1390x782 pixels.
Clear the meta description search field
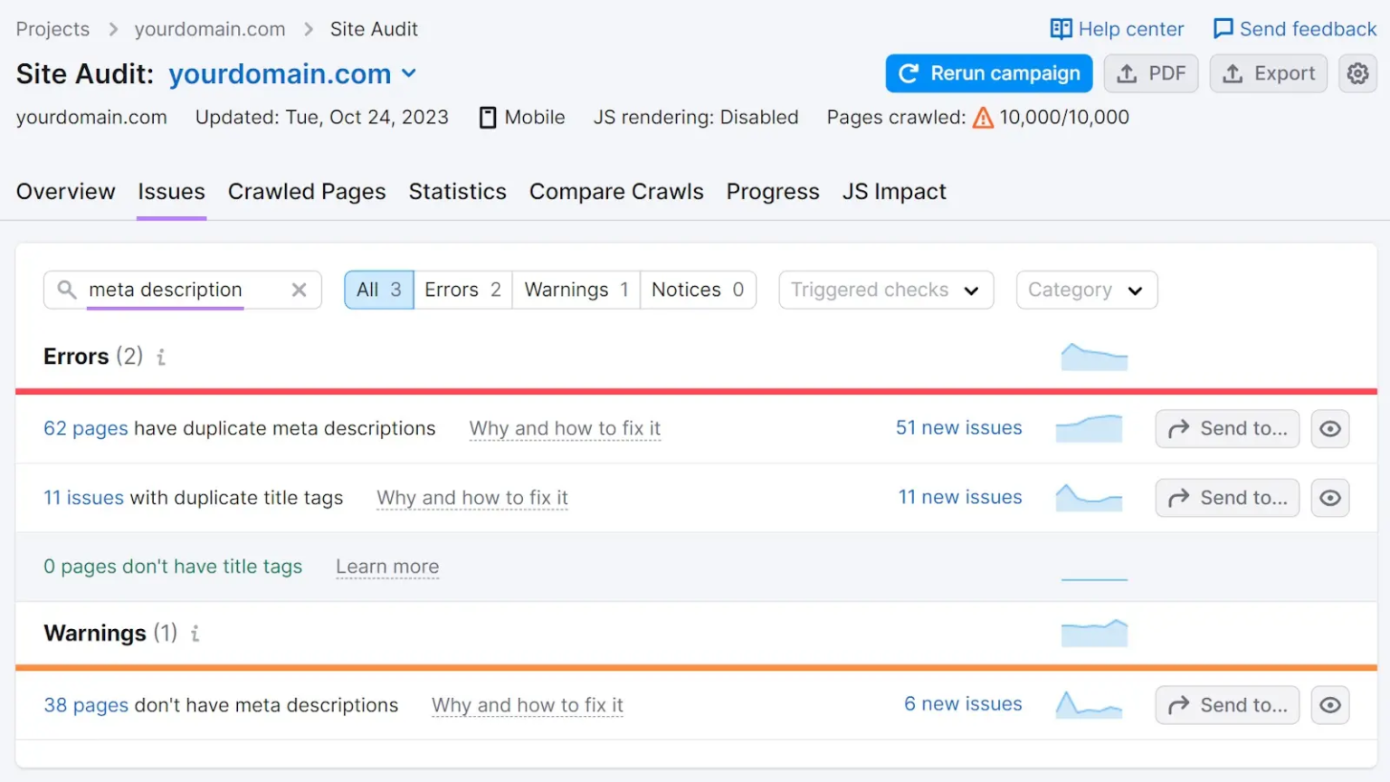[x=299, y=290]
